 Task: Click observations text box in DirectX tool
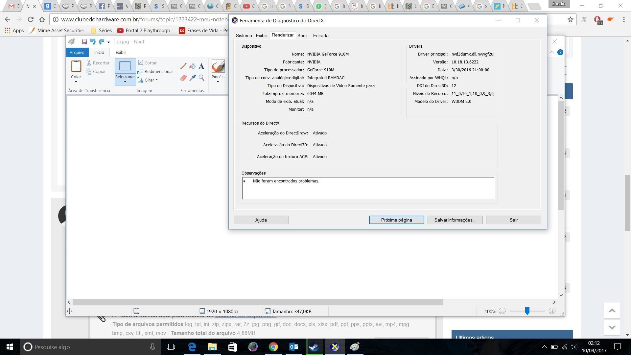coord(368,188)
